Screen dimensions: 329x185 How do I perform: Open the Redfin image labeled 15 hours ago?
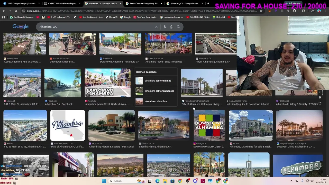point(251,125)
